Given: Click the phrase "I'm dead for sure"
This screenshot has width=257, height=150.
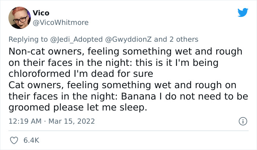Looking at the screenshot, I should tap(114, 74).
